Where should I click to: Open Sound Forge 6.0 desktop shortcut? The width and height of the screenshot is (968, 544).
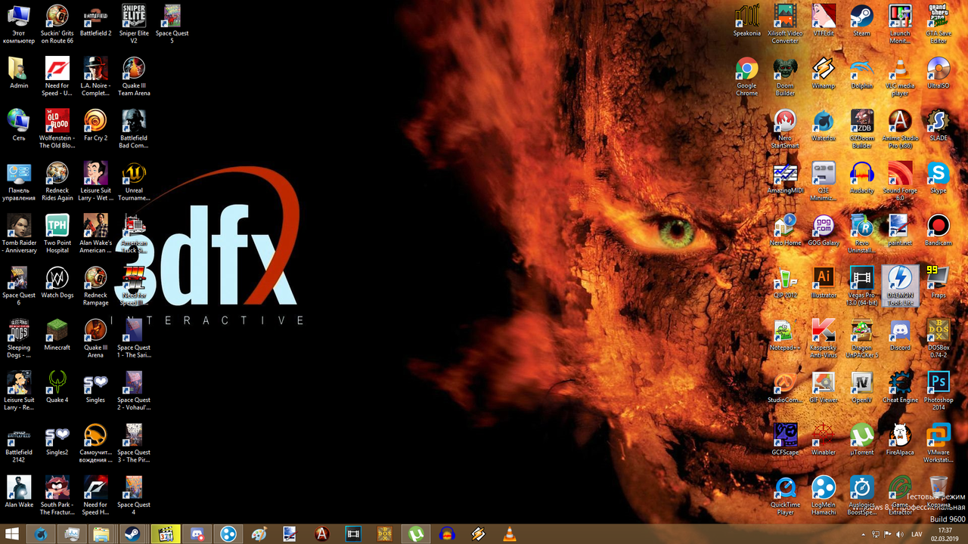(900, 181)
